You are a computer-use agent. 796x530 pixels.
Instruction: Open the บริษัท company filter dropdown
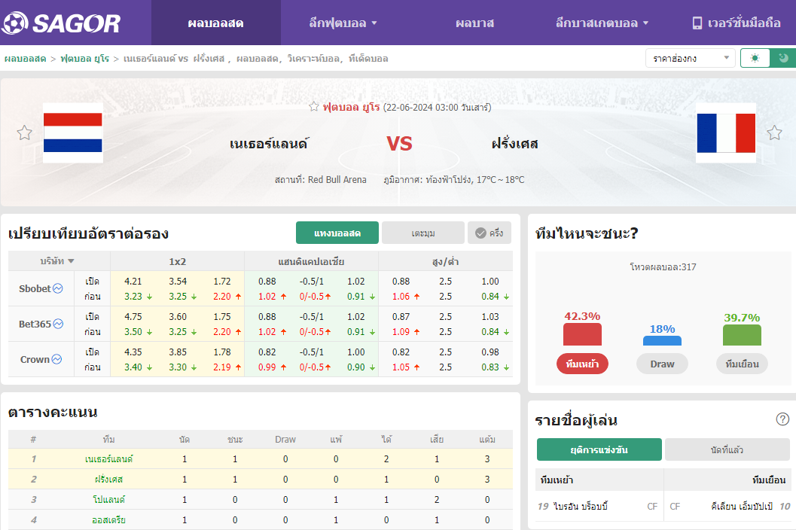point(57,261)
